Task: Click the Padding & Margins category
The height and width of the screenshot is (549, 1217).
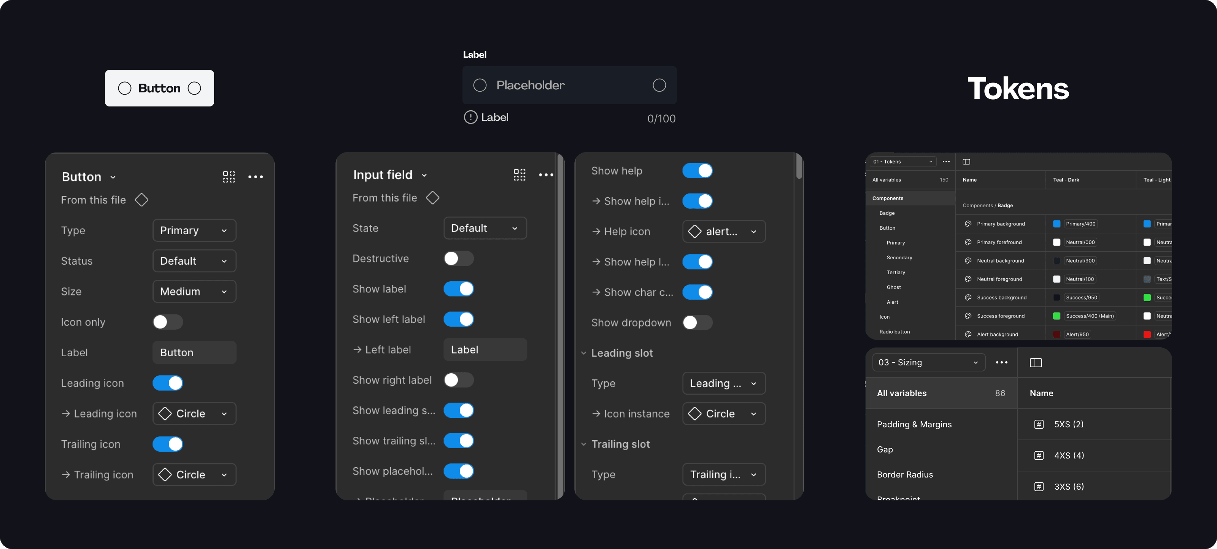Action: click(x=914, y=424)
